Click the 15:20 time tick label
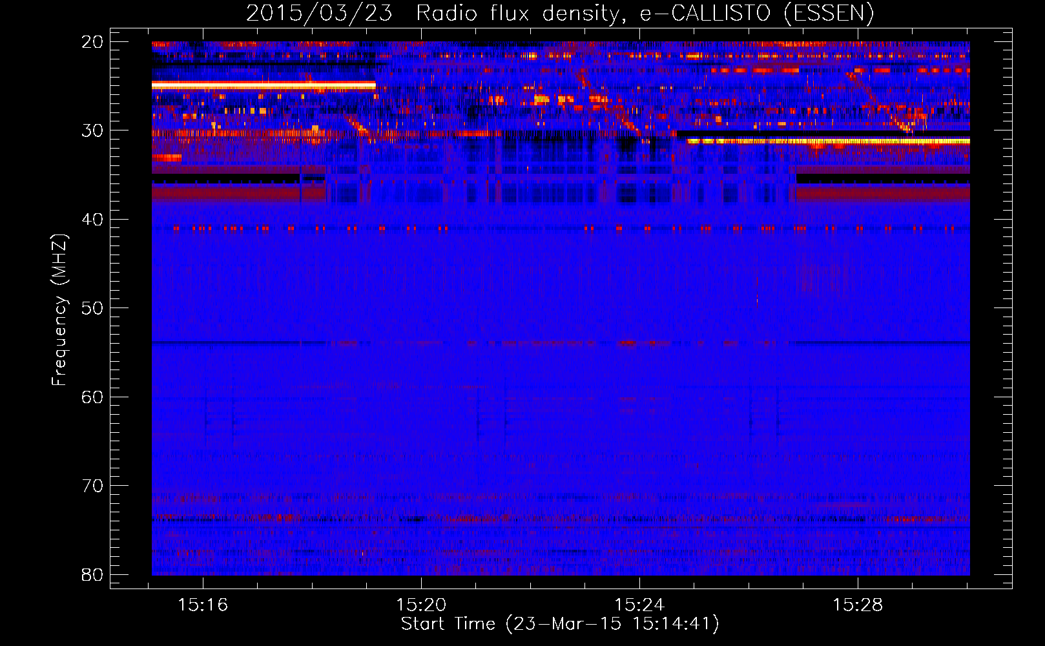 pyautogui.click(x=421, y=605)
